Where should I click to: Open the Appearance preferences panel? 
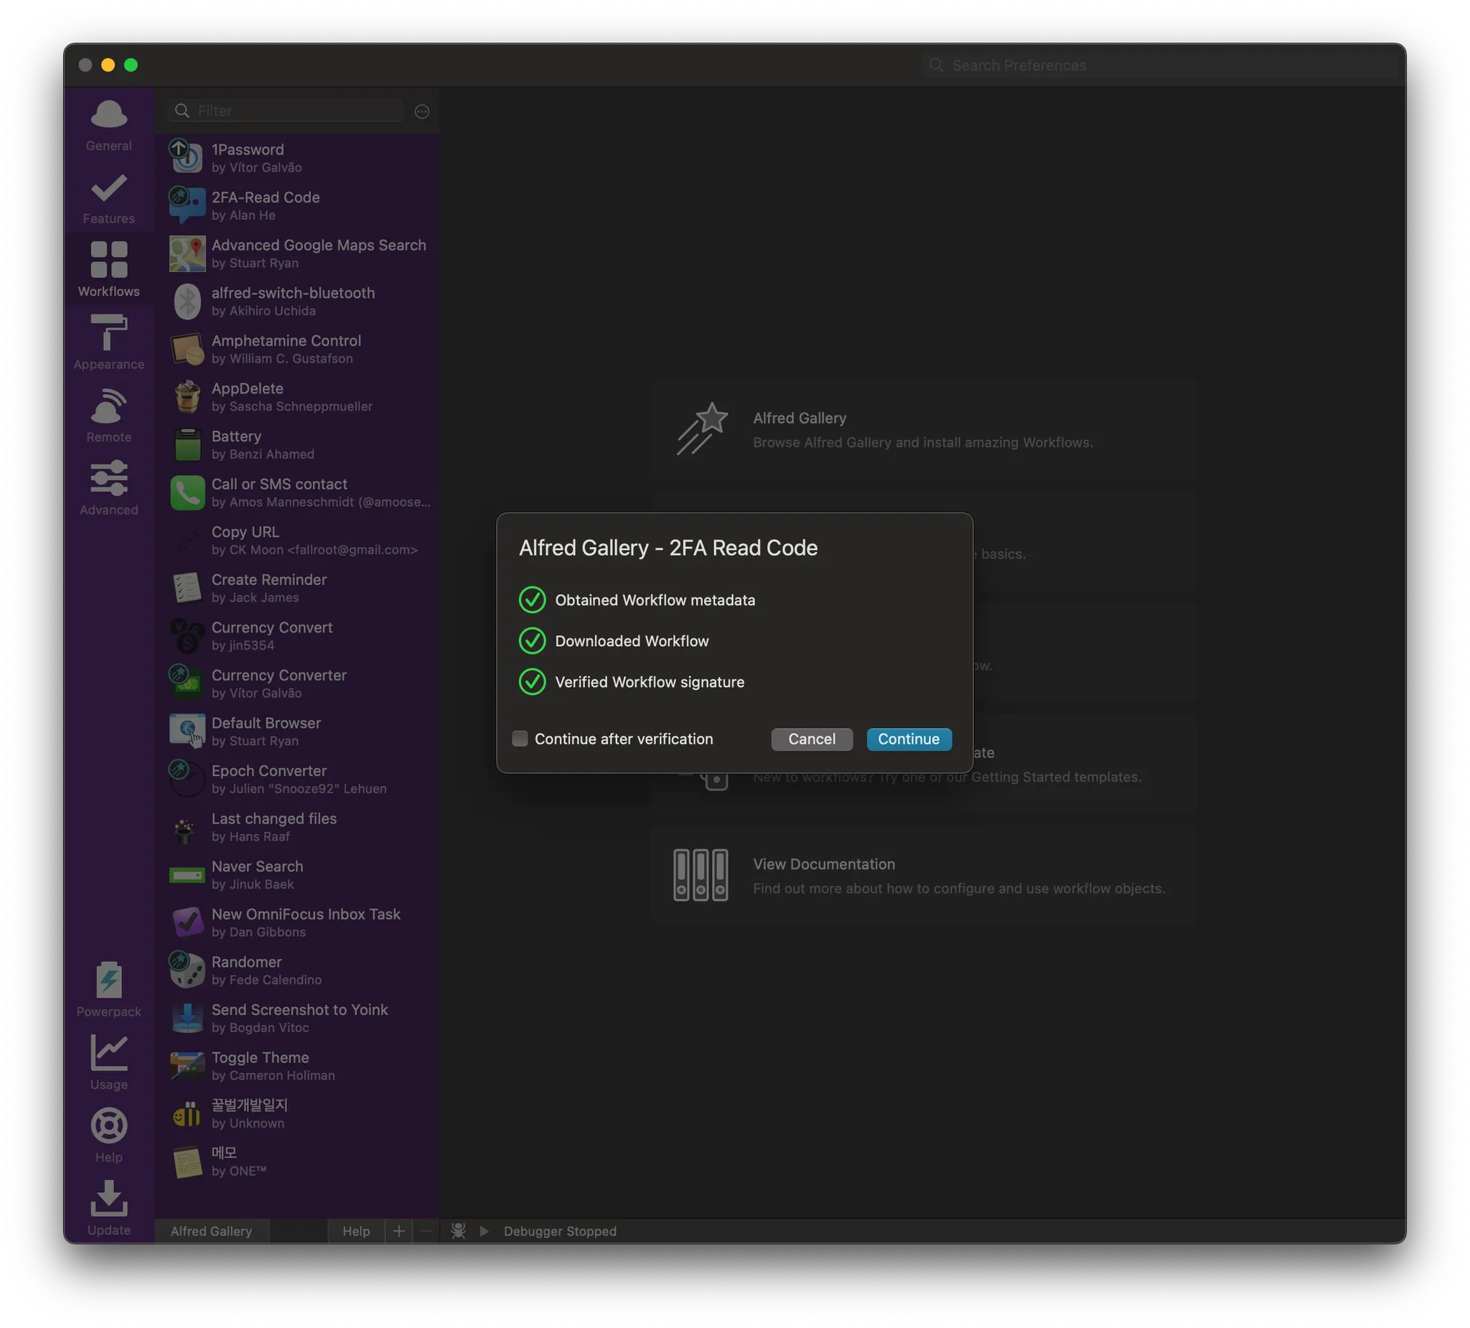coord(108,340)
